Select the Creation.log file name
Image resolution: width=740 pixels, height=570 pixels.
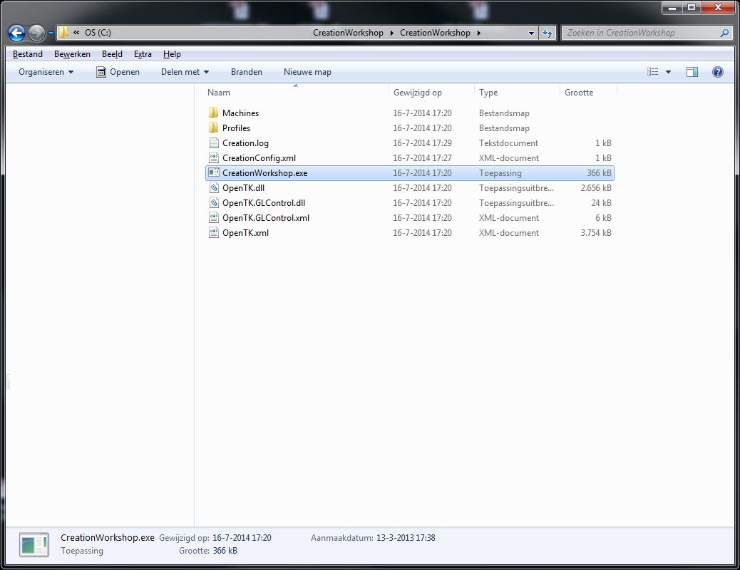click(245, 143)
